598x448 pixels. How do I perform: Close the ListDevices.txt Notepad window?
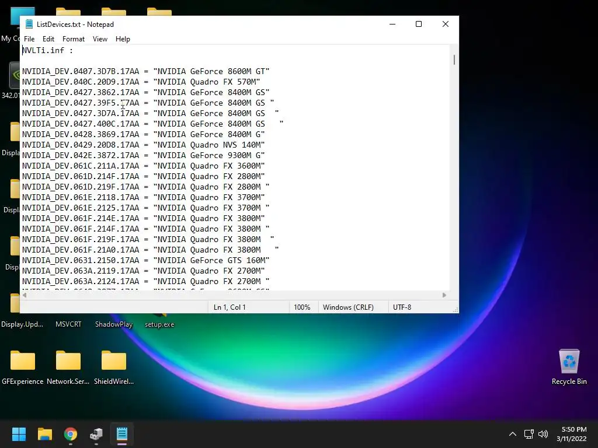point(446,24)
